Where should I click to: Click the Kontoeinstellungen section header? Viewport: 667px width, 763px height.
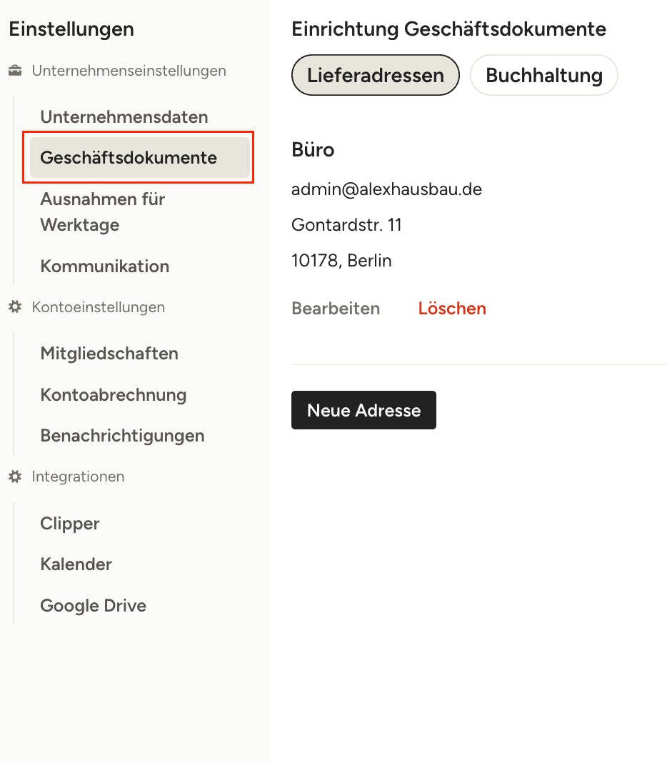99,307
